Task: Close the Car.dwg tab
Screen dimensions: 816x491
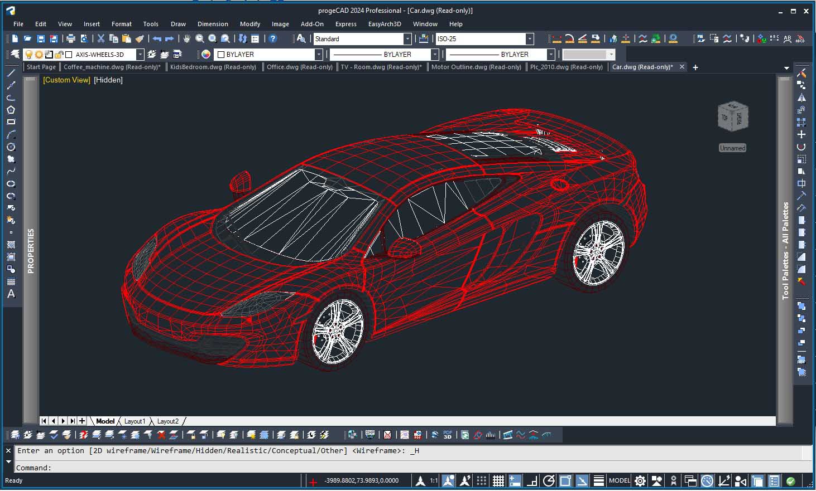Action: [681, 67]
